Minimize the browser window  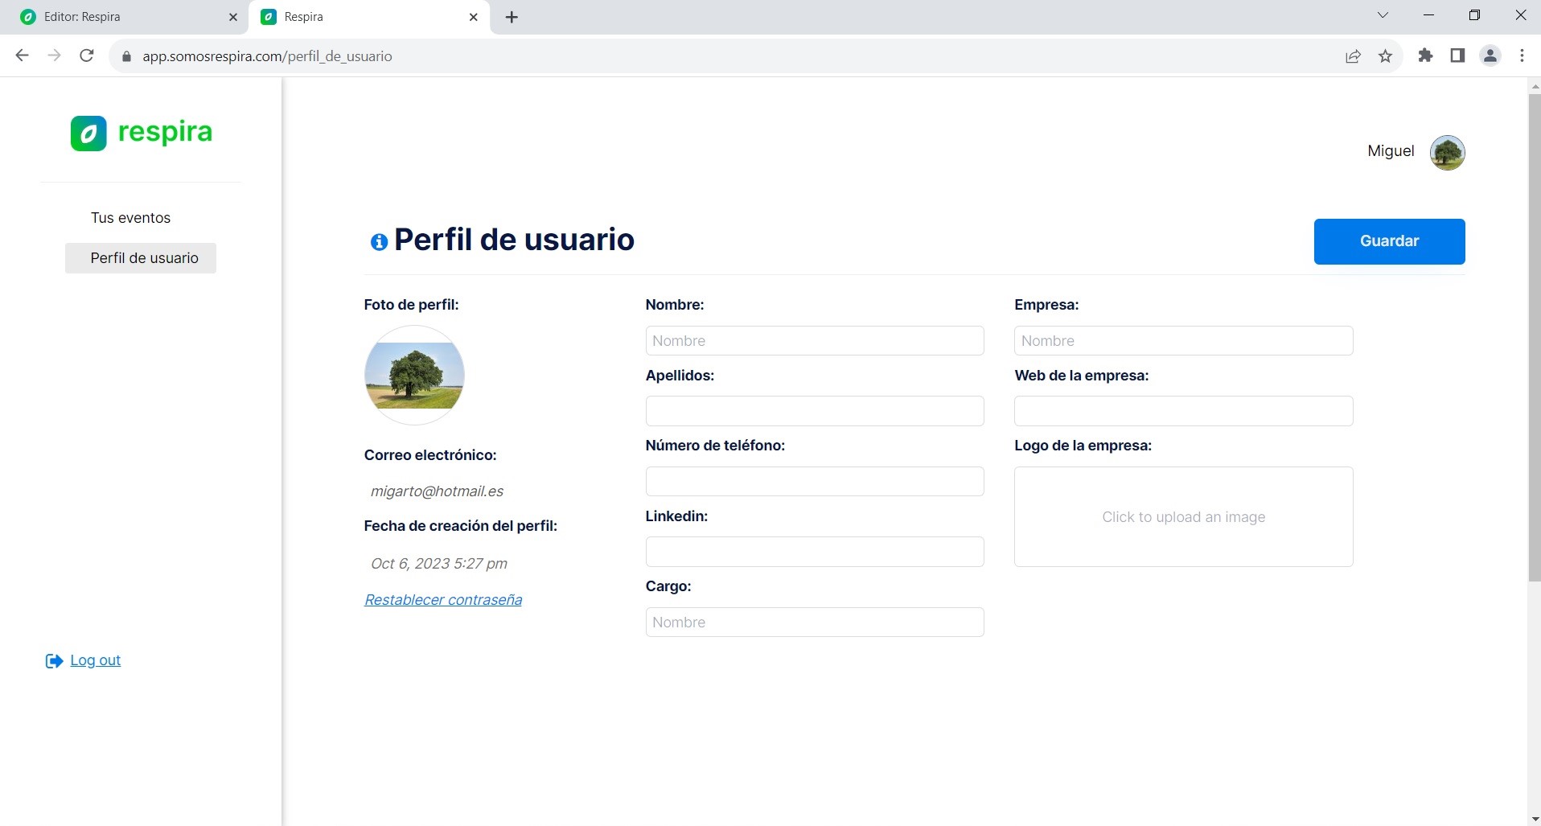(1428, 15)
